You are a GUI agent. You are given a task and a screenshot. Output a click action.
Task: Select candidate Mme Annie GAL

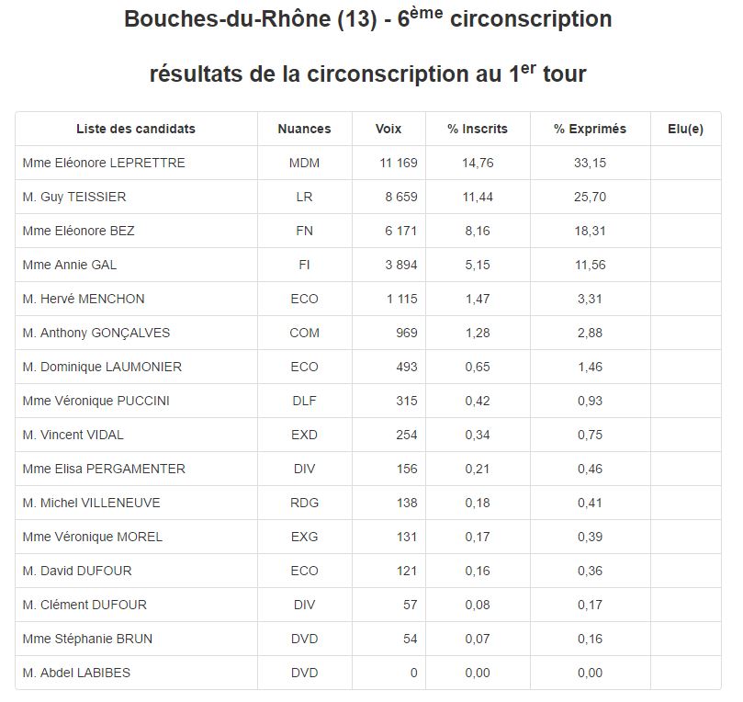[x=70, y=265]
